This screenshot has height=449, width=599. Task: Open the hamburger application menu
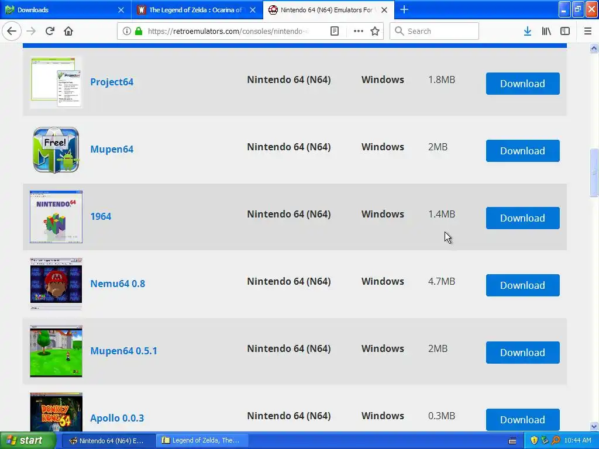(588, 31)
